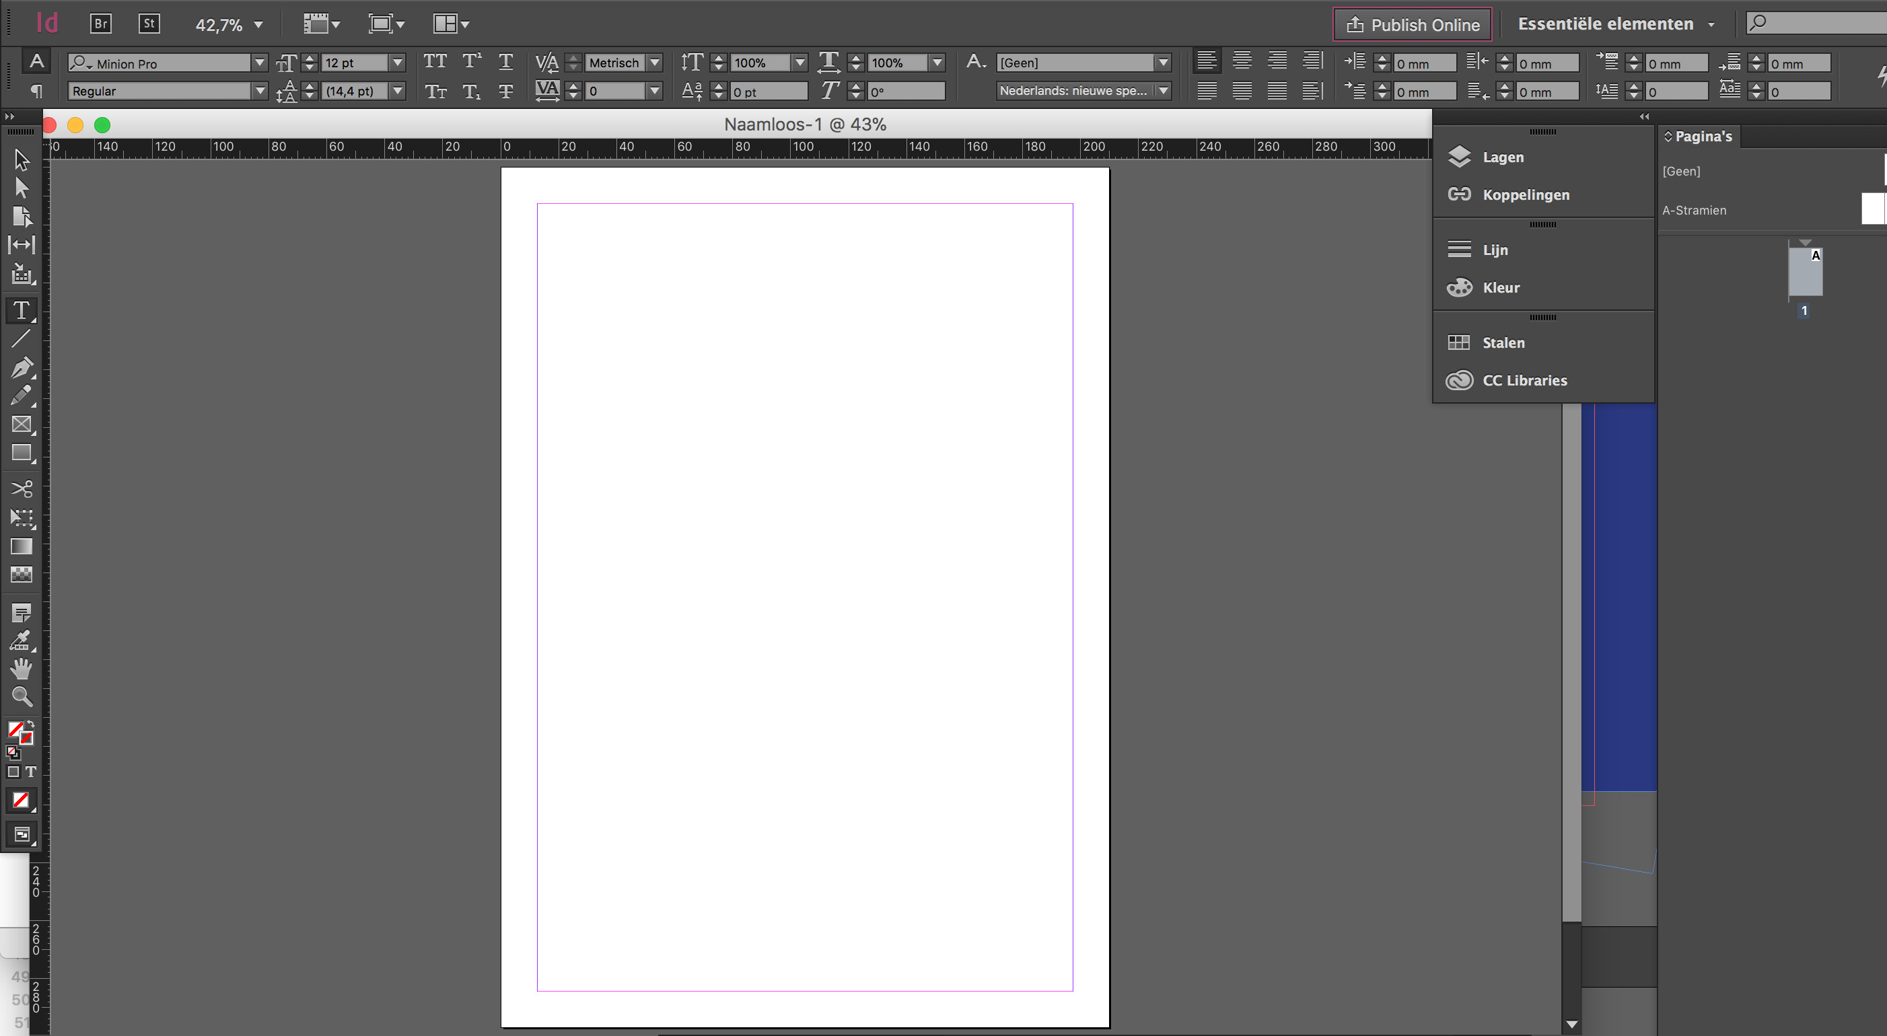Toggle Superscript formatting
1887x1036 pixels.
coord(471,61)
